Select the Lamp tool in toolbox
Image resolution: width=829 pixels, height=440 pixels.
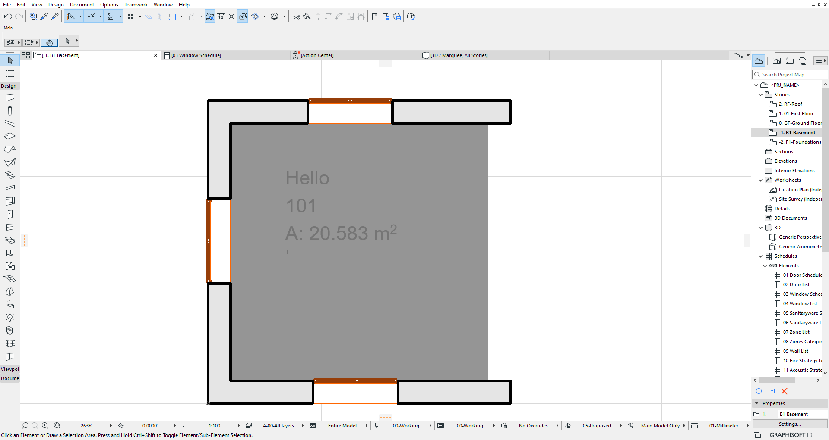click(x=10, y=317)
